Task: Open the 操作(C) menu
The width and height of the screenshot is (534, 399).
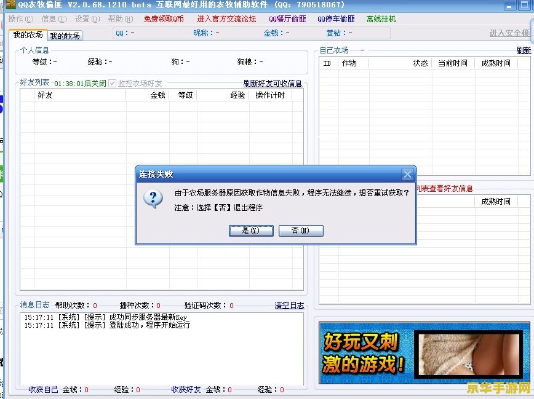Action: click(x=21, y=19)
